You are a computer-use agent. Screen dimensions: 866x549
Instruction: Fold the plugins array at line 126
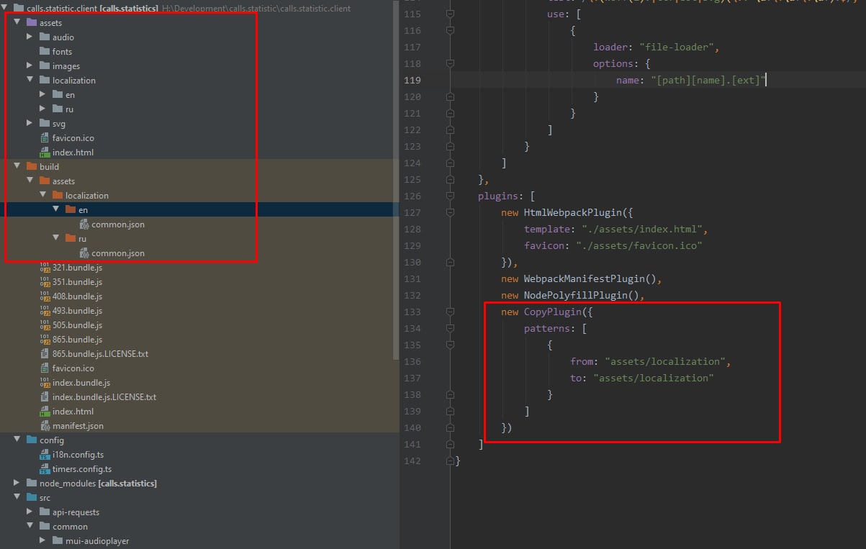[450, 196]
